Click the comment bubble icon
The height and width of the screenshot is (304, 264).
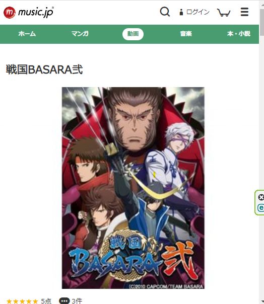pos(64,300)
